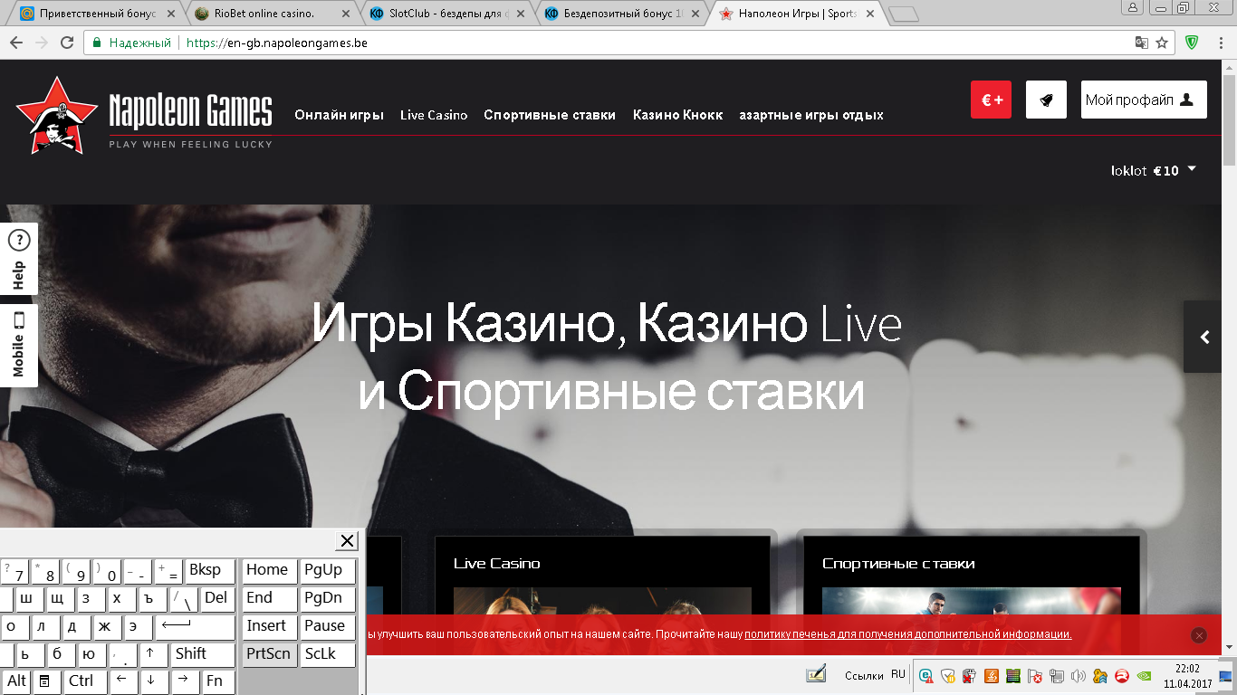Image resolution: width=1237 pixels, height=695 pixels.
Task: Open the cookie policy link
Action: tap(908, 634)
